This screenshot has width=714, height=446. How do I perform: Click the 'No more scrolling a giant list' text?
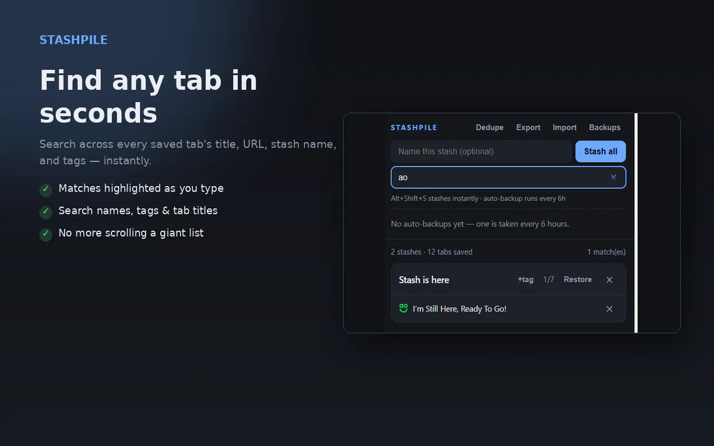tap(131, 233)
